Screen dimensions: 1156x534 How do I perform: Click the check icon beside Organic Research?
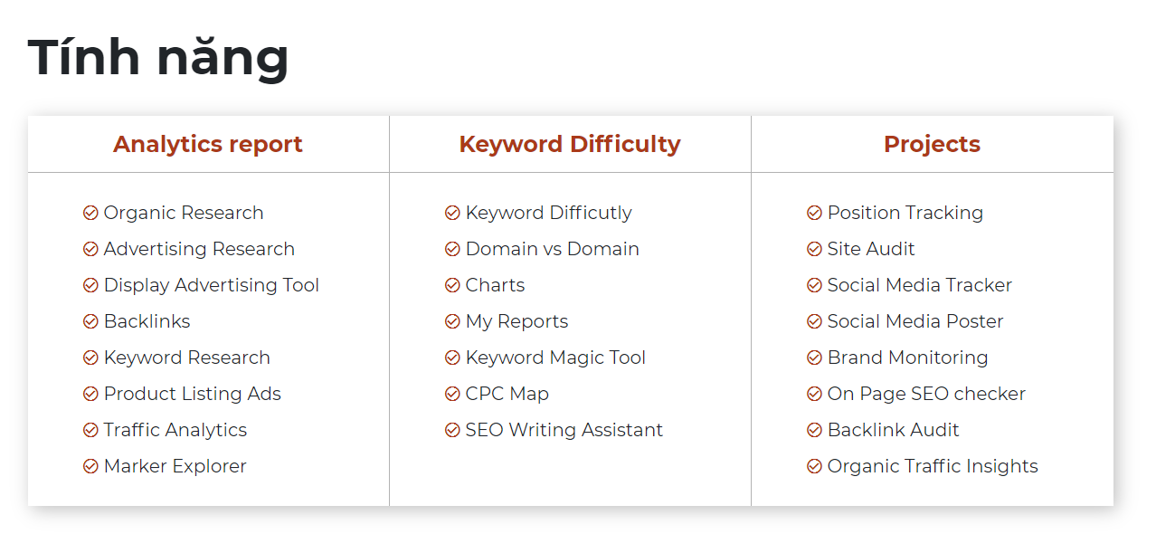click(x=90, y=213)
